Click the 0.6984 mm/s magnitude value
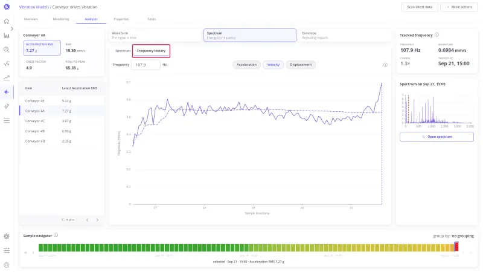Screen dimensions: 483x272 (452, 50)
